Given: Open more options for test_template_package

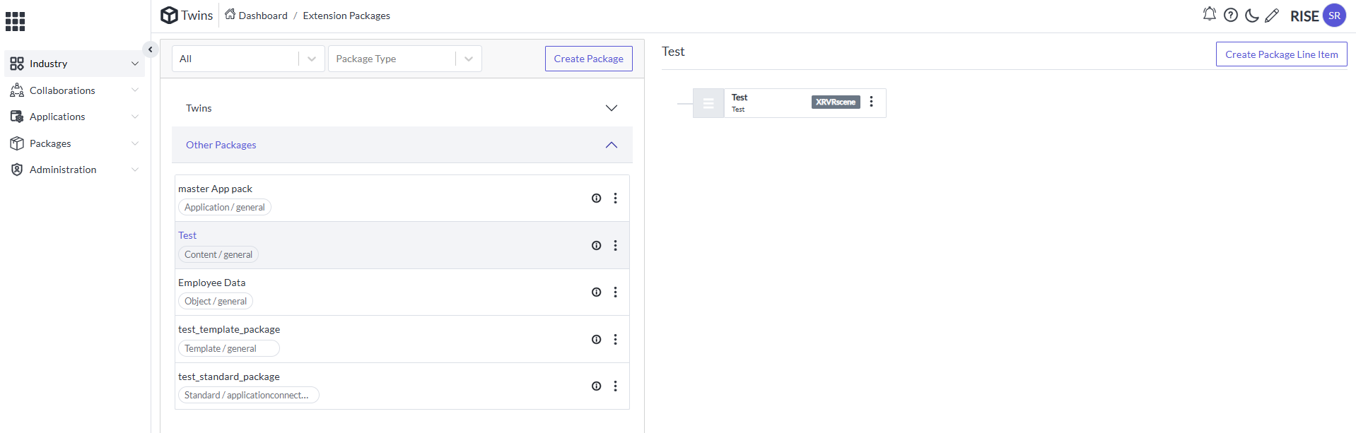Looking at the screenshot, I should [x=615, y=340].
